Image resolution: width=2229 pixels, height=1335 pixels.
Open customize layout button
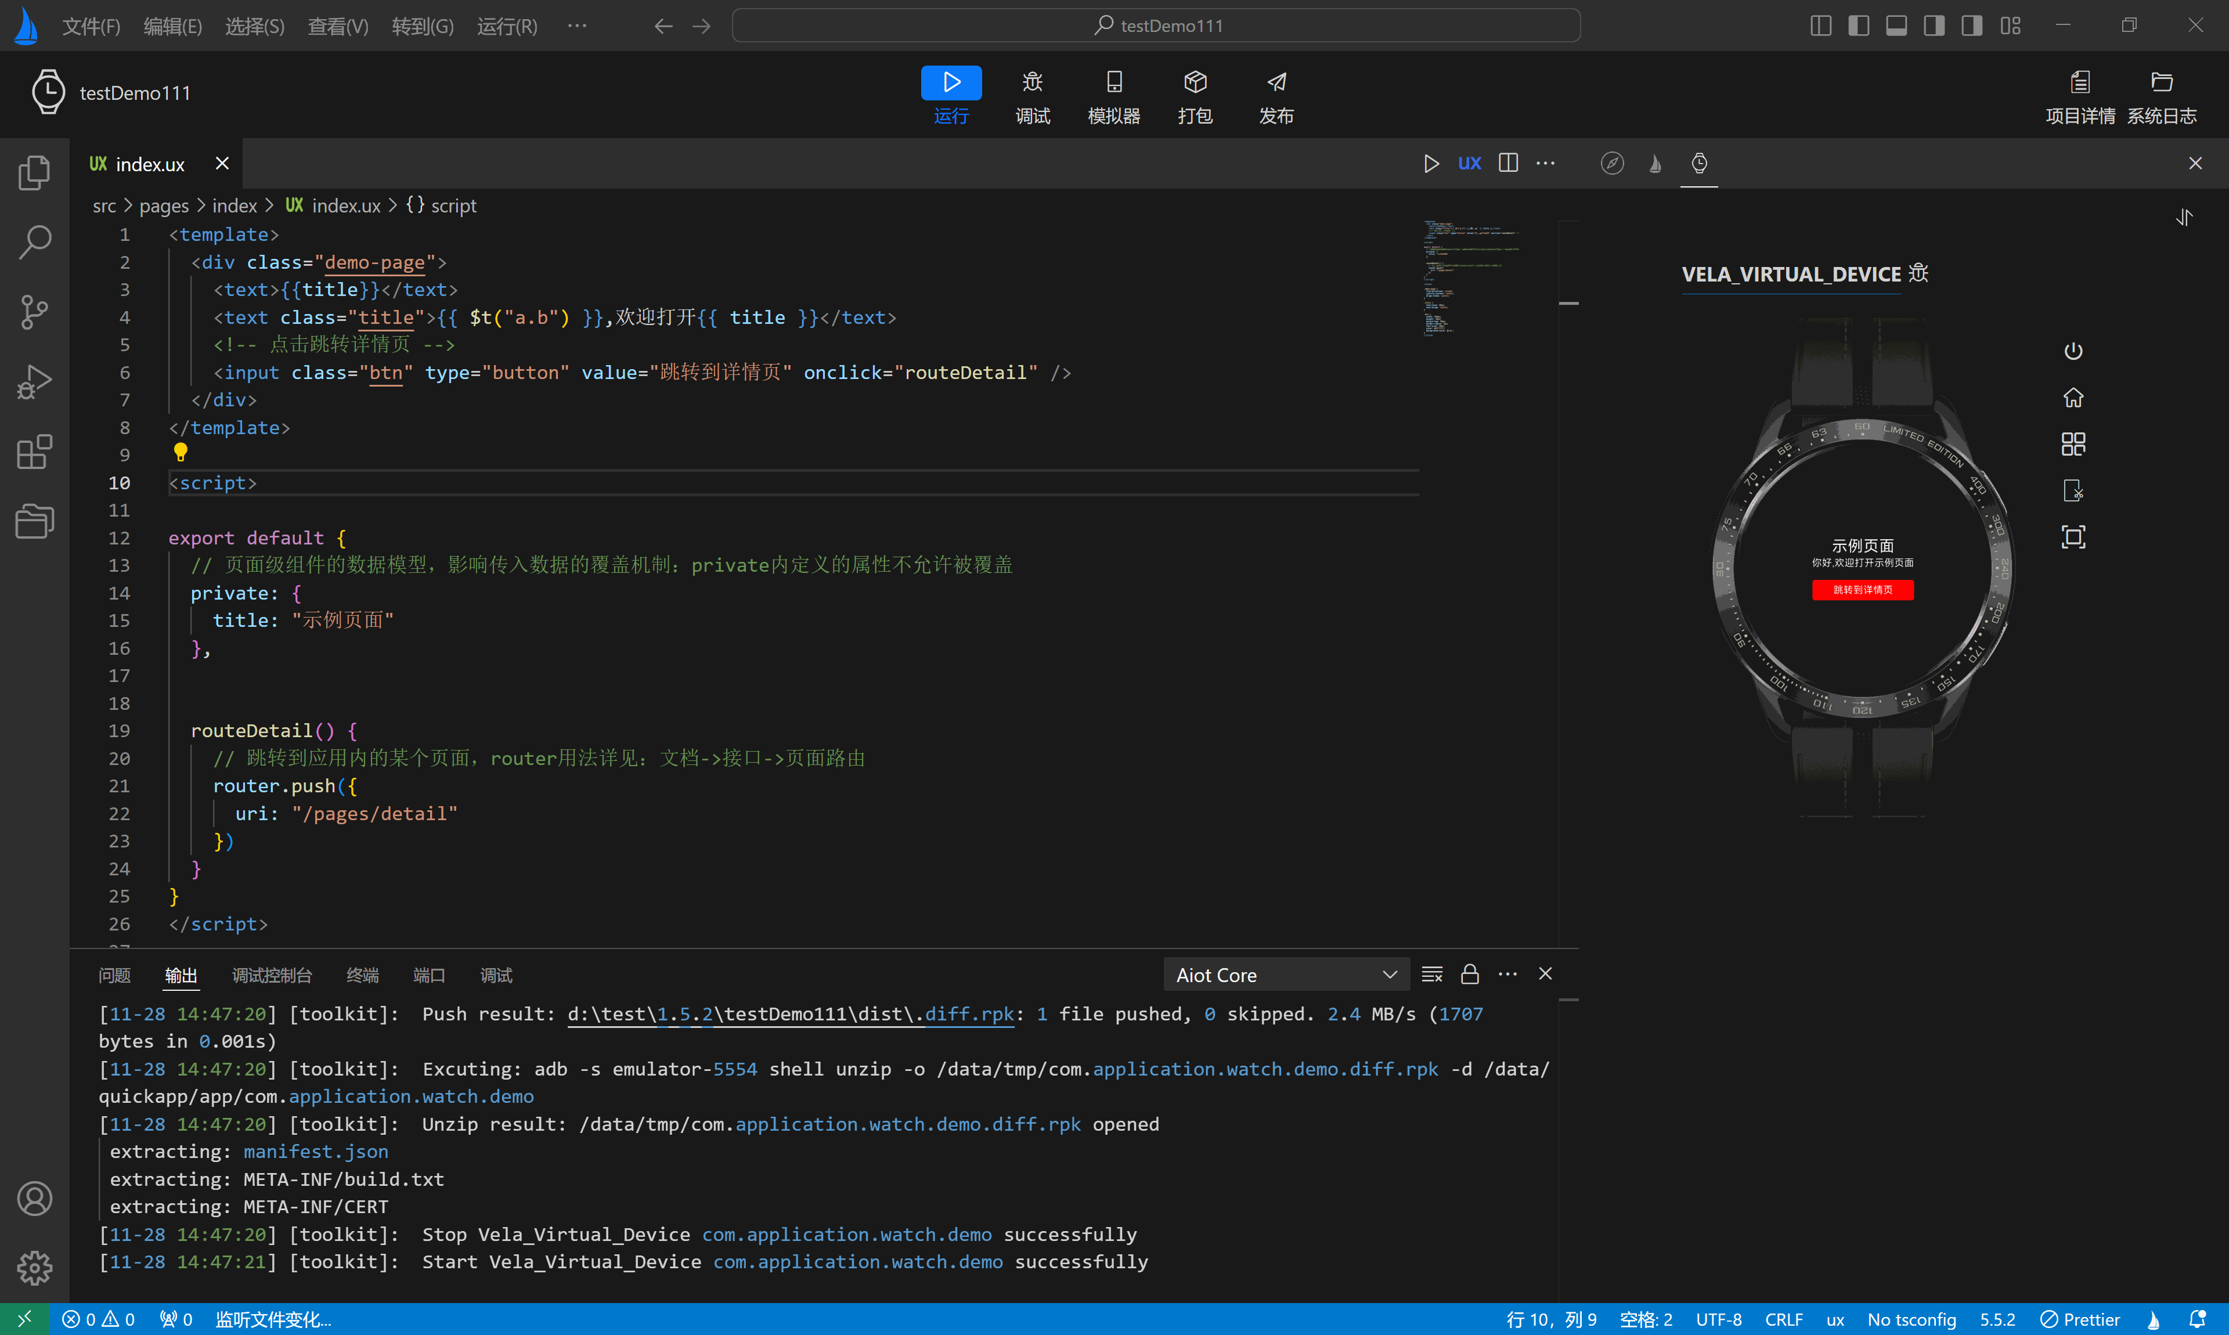point(2010,25)
